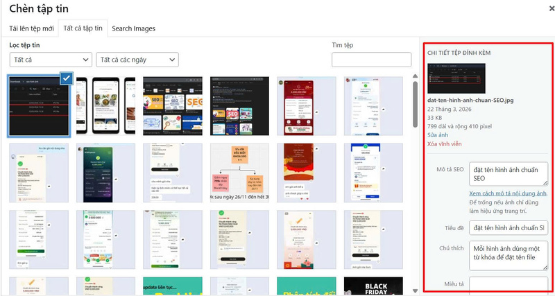Open Xem cách mô tả nội dung ảnh link

pos(508,193)
